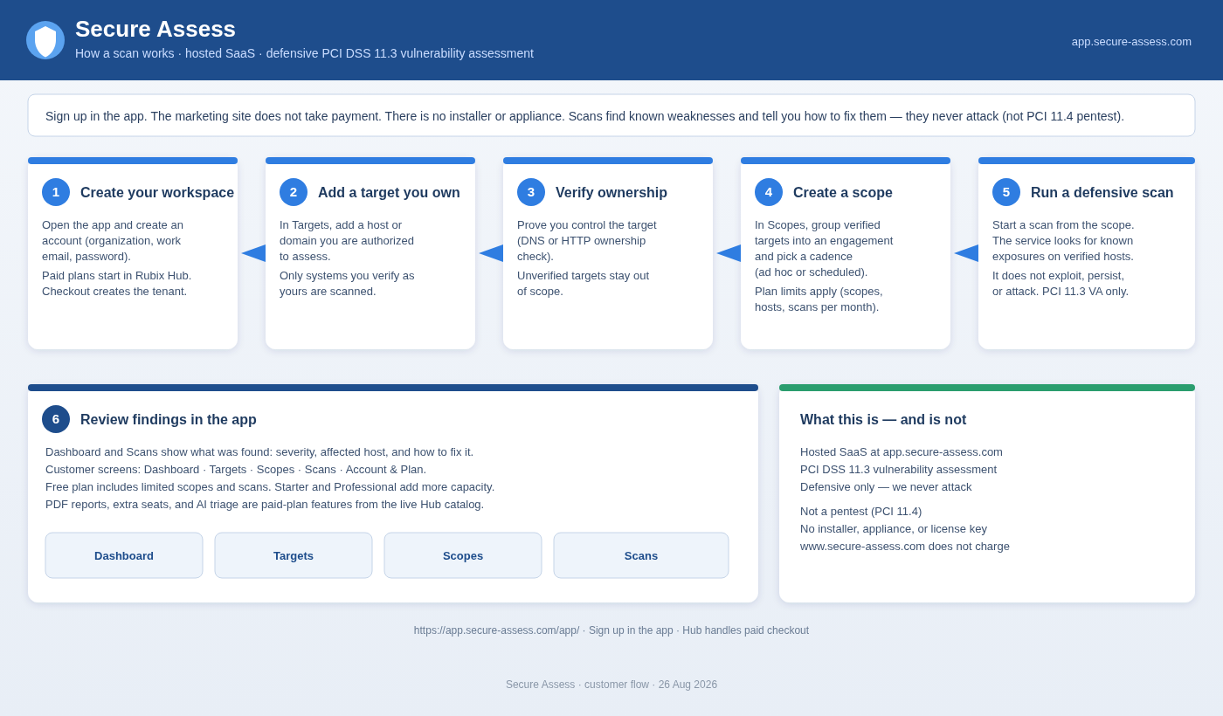Click "Defensive only — we never attack" text

click(886, 487)
